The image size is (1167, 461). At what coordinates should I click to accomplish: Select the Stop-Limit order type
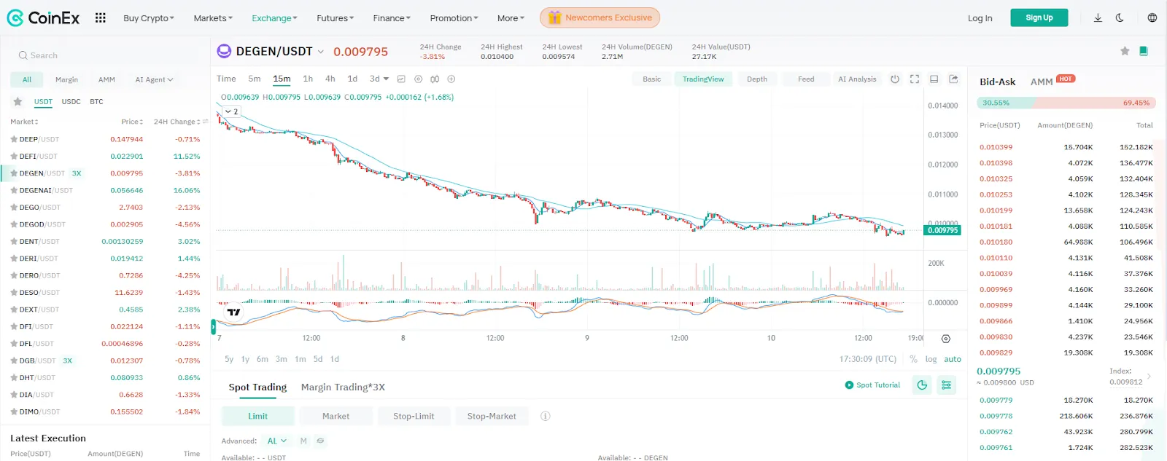(x=414, y=416)
